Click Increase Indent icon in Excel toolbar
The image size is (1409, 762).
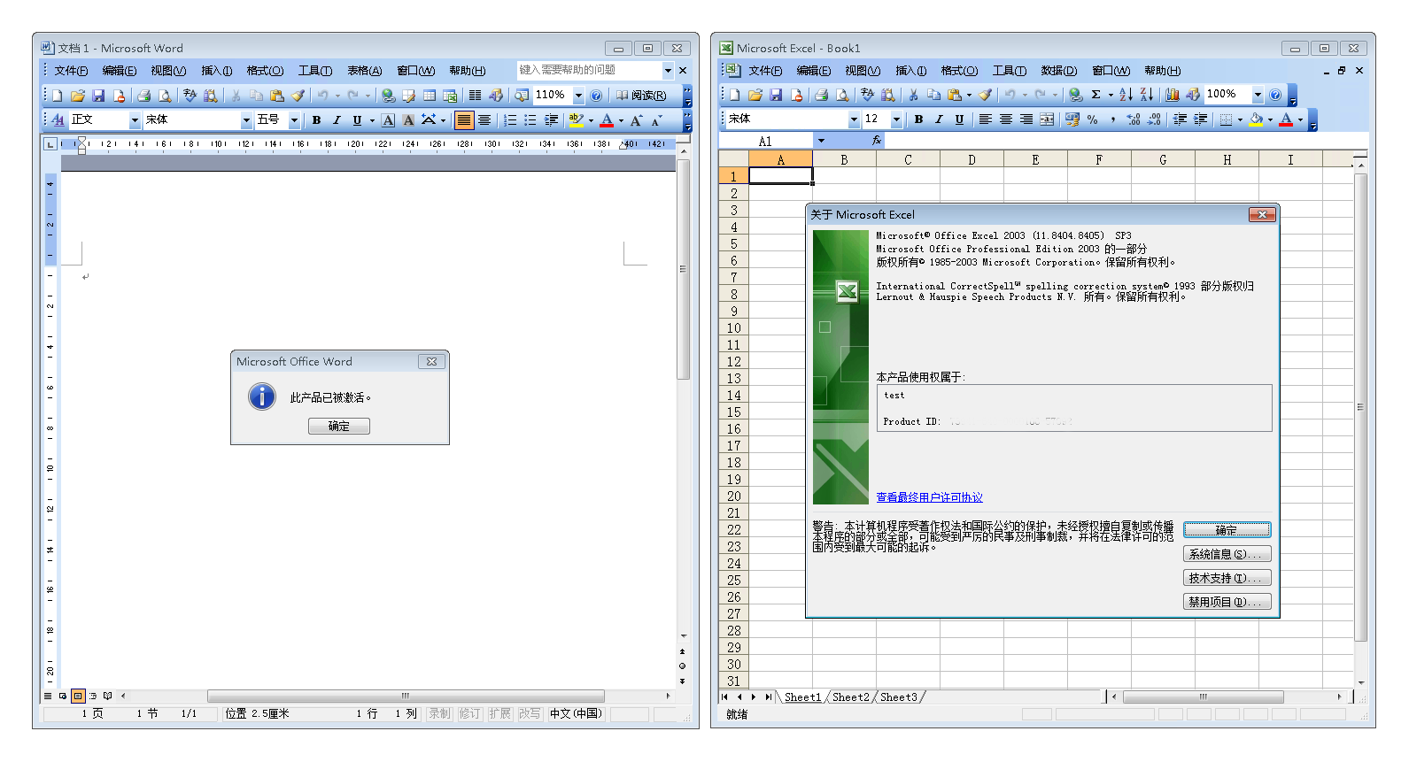[1201, 119]
